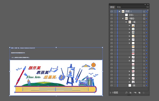Click the orange 绘画美 text on canvas

click(x=50, y=77)
